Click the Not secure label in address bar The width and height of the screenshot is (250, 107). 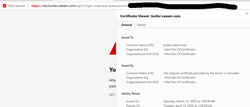click(x=17, y=6)
